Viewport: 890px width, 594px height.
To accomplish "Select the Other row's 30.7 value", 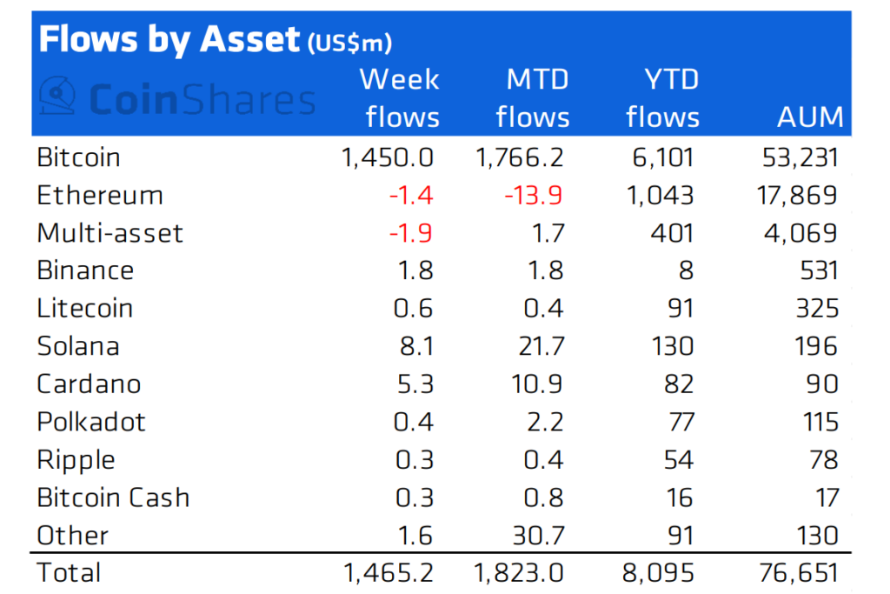I will coord(539,536).
